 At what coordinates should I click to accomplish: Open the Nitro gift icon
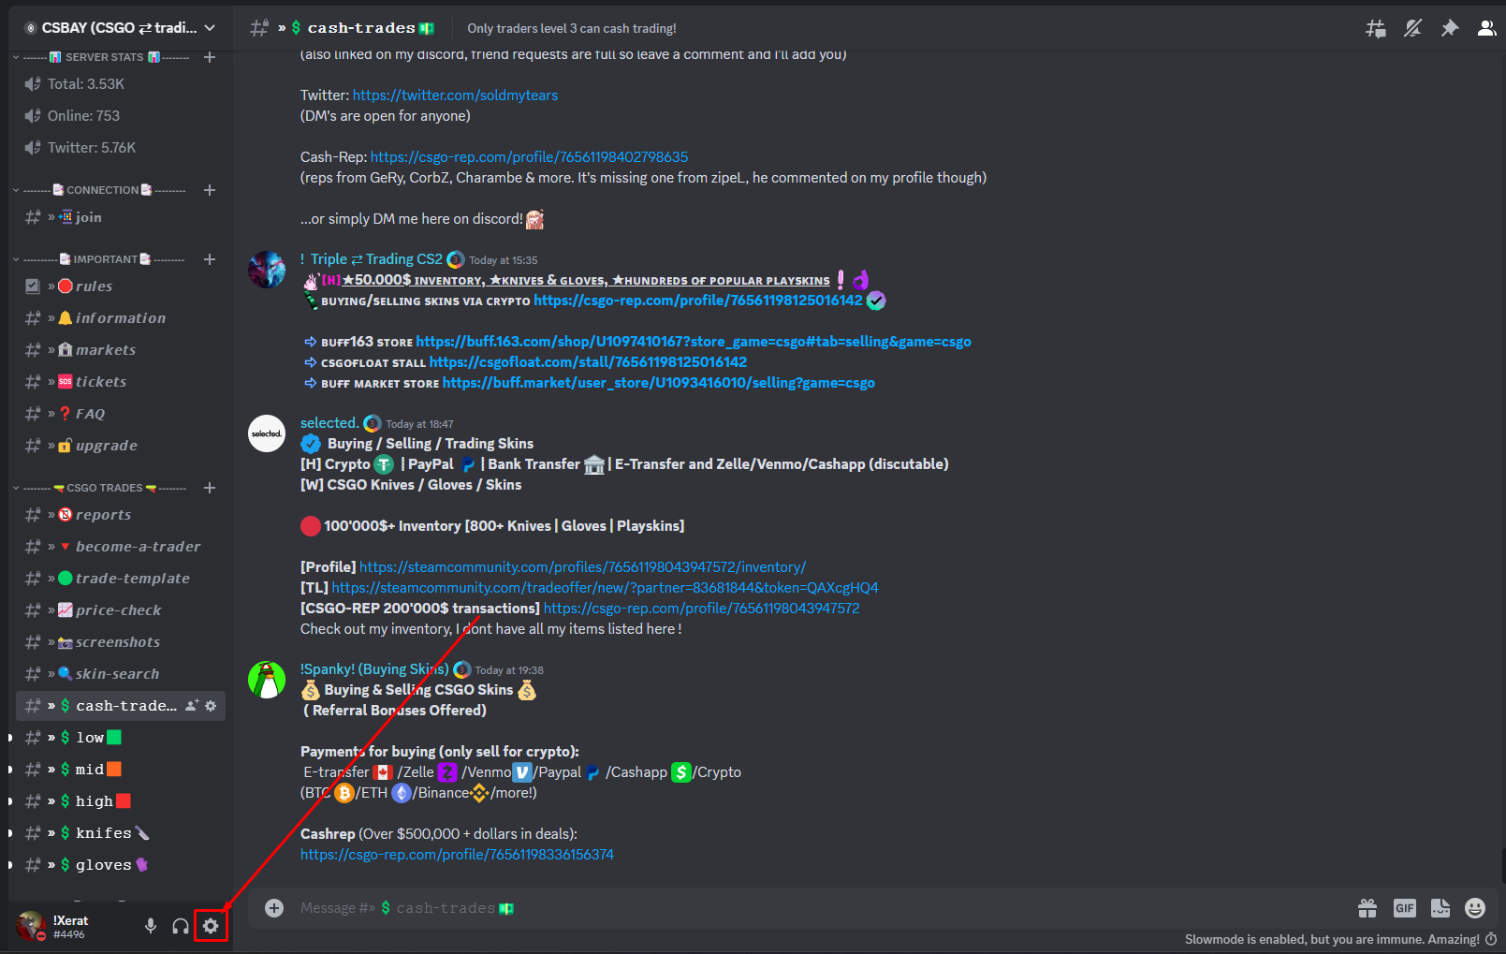tap(1367, 908)
